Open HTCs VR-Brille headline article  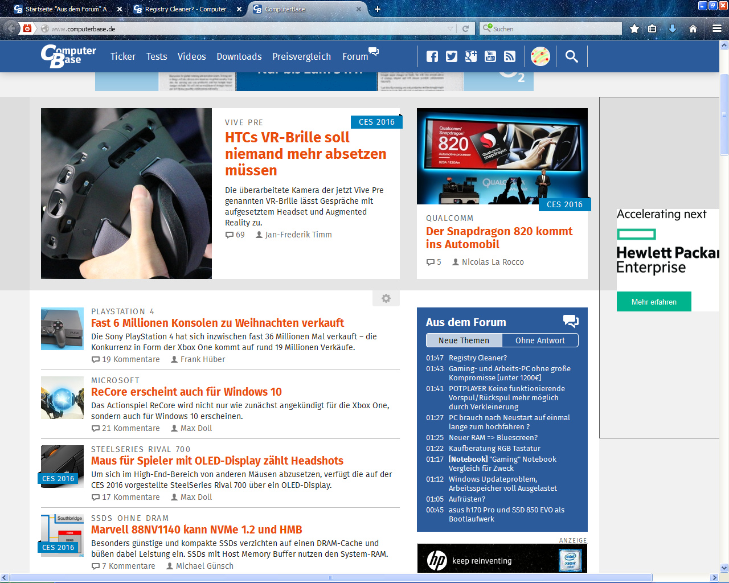click(x=306, y=154)
